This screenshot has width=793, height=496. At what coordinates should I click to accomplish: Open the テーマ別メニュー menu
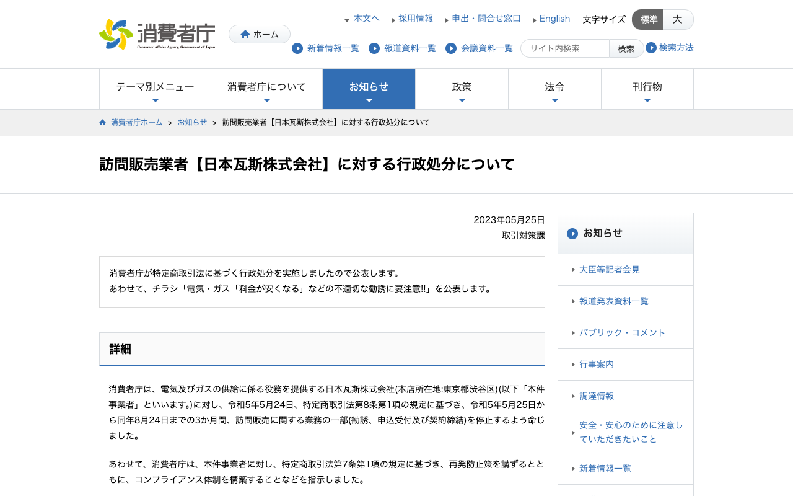(x=156, y=89)
